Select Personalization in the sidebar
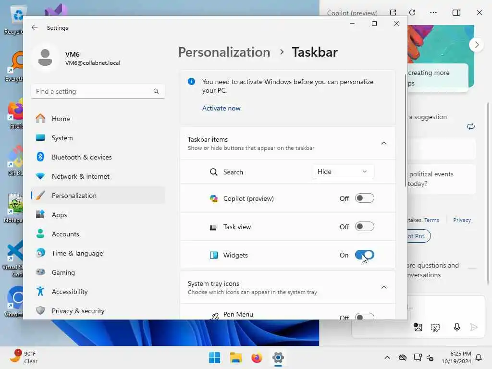The image size is (492, 369). pos(98,196)
